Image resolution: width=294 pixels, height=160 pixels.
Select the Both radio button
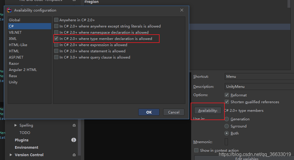227,133
